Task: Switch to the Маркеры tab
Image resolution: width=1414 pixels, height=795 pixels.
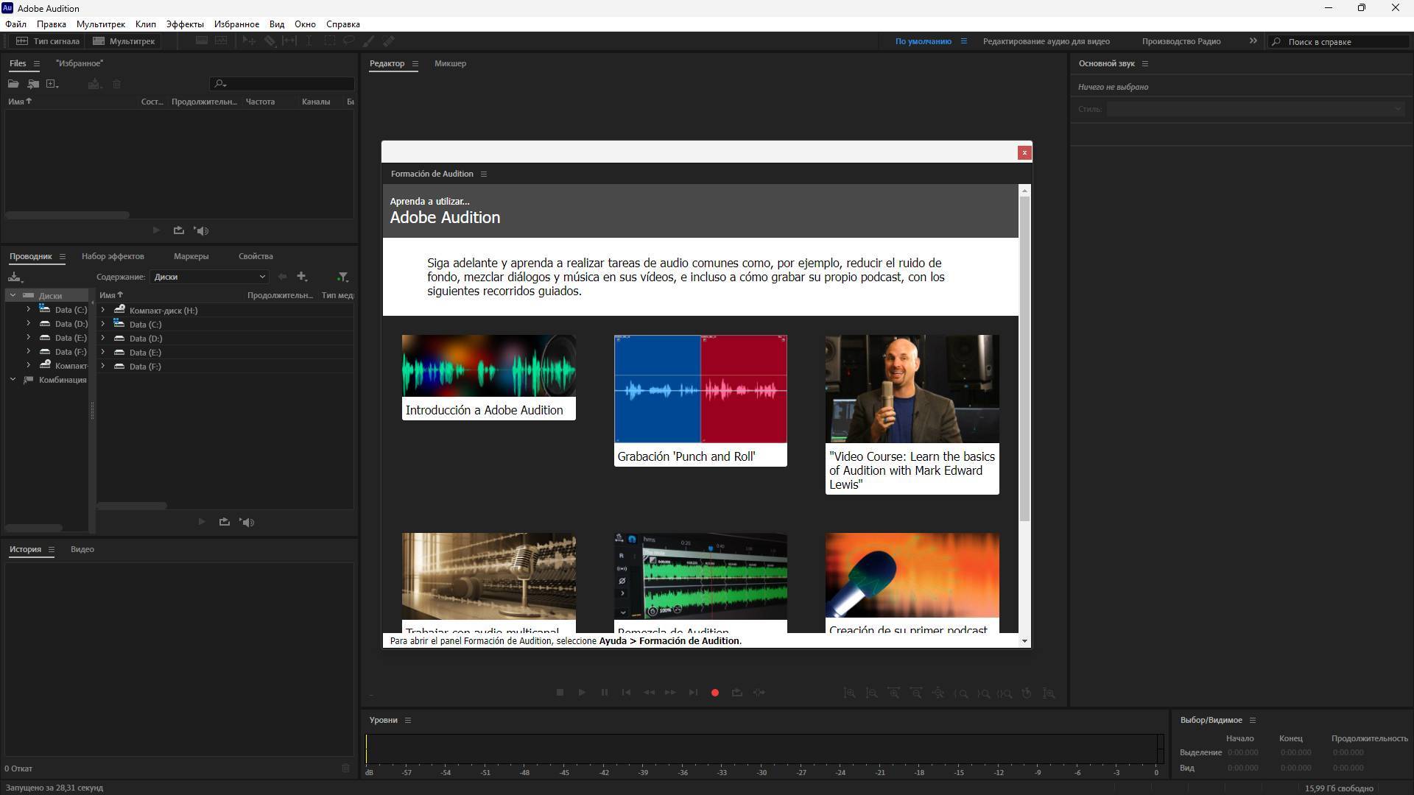Action: [191, 256]
